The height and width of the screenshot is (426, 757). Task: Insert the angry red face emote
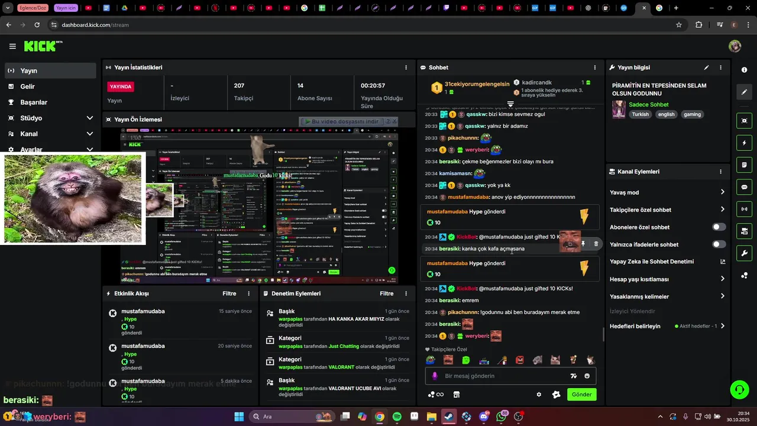click(520, 360)
